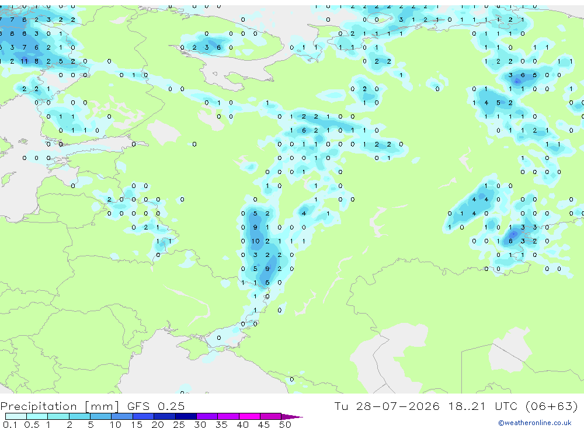Viewport: 584px width, 428px height.
Task: Select the 2–5 mm legend color swatch
Action: pos(79,416)
